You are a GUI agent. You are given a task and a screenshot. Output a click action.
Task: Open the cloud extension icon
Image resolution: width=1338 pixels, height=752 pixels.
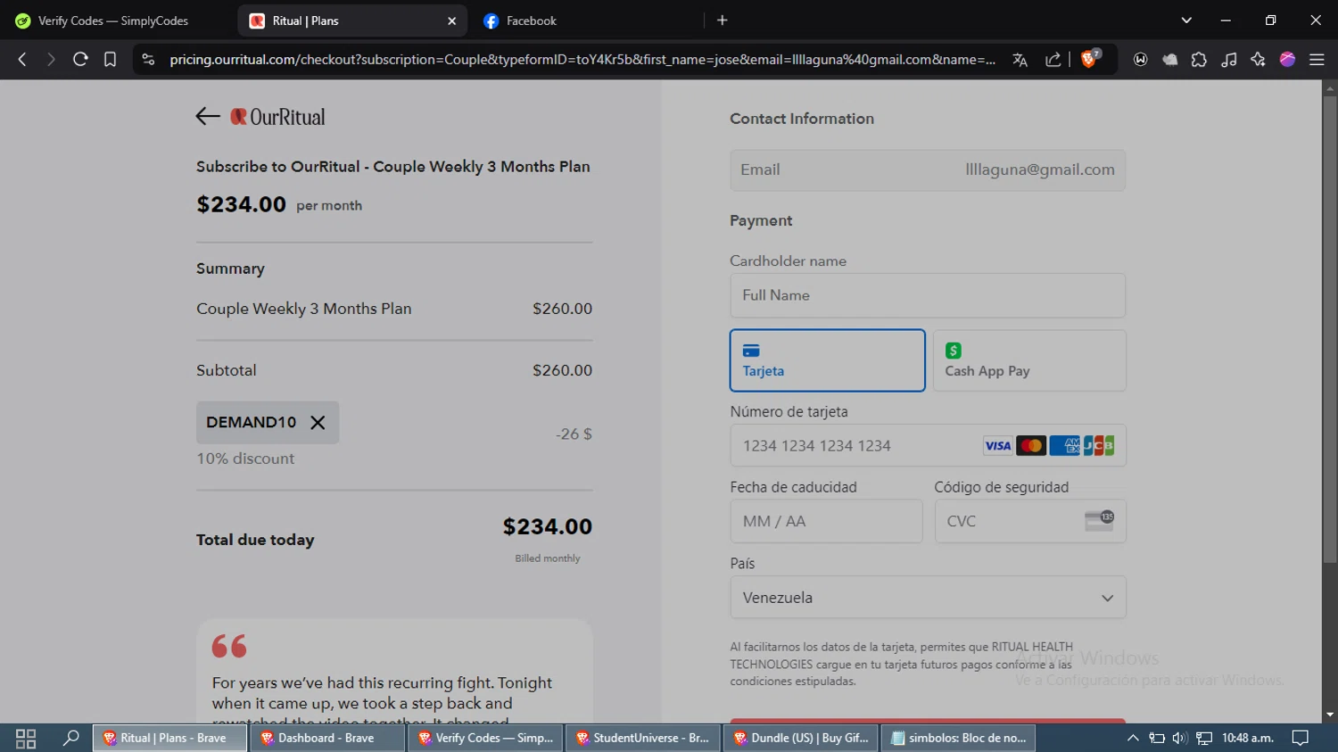tap(1169, 60)
